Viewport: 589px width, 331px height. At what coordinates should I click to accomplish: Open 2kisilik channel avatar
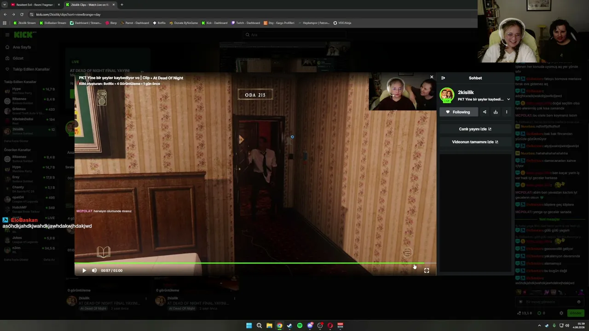click(x=447, y=95)
